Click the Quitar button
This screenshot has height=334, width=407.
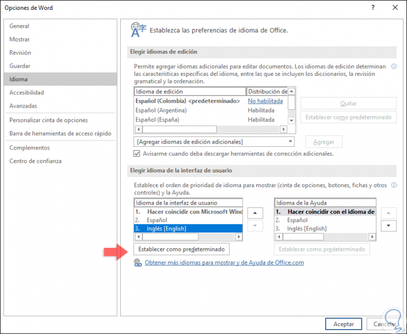[349, 103]
